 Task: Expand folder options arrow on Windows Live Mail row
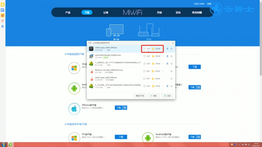163,71
